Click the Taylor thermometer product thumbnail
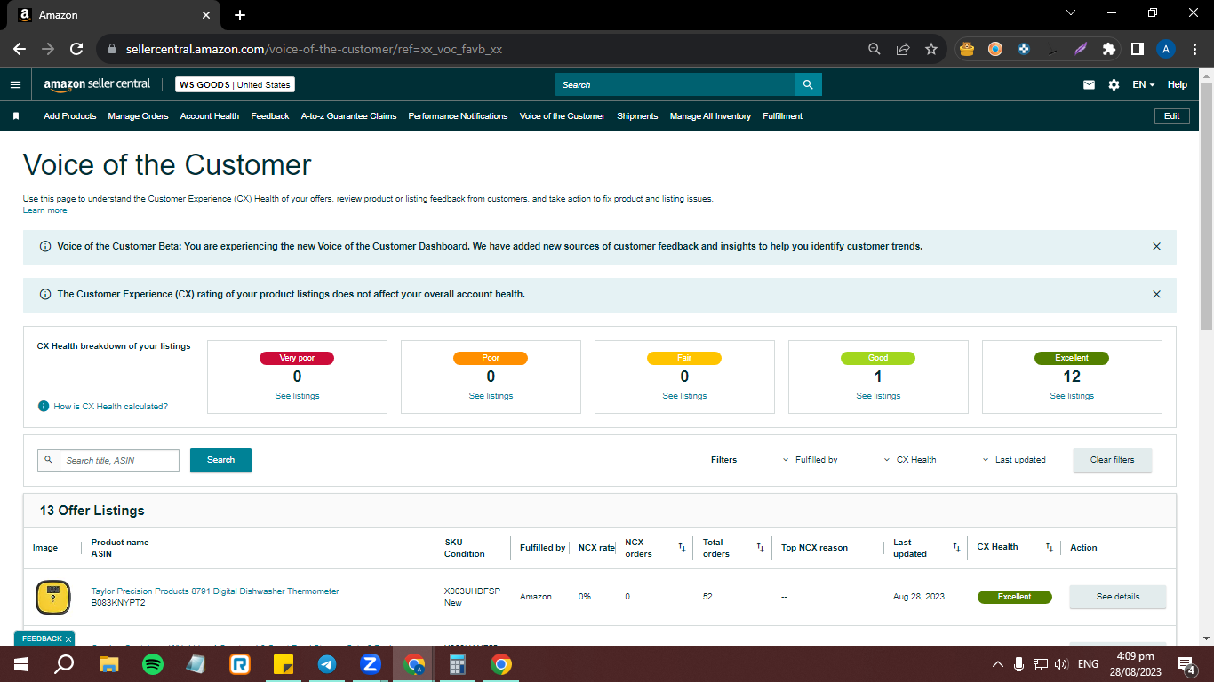 (52, 597)
